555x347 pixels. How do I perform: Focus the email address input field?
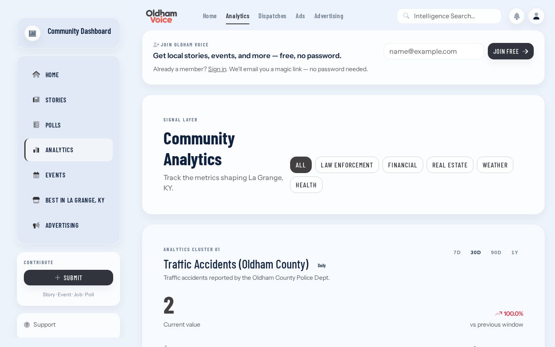pos(434,51)
